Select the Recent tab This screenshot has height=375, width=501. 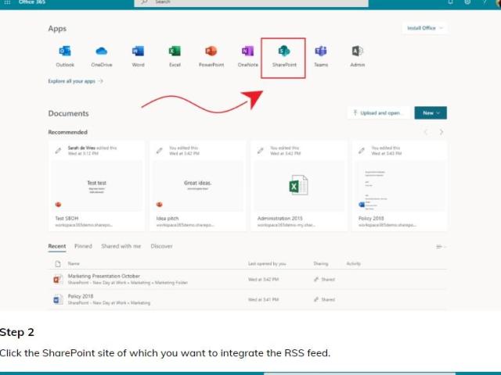57,246
